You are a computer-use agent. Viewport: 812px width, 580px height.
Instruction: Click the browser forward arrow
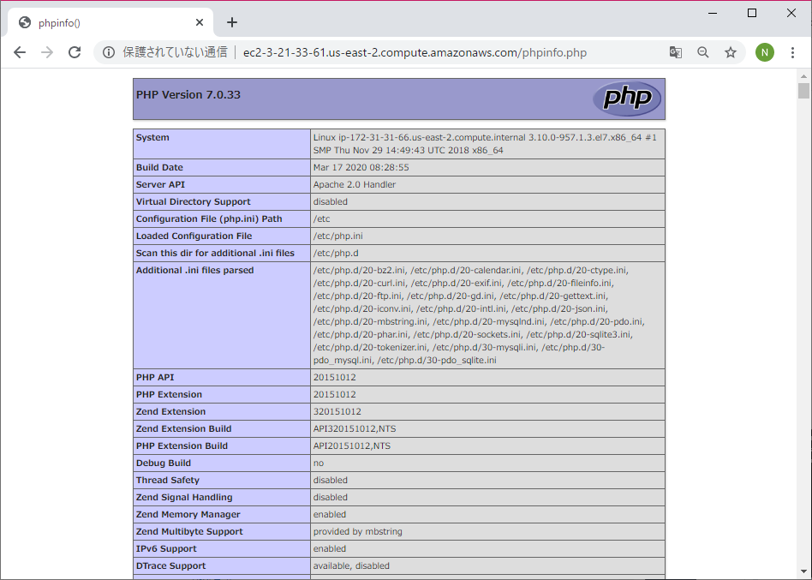click(x=47, y=52)
